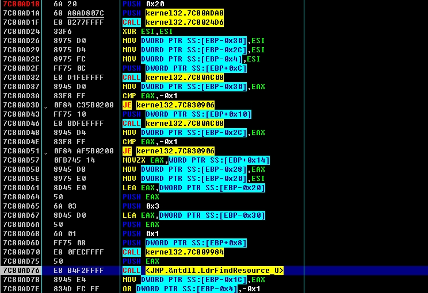Select LEA EAX,DWORD PTR SS:[EBP-0x30]

click(x=194, y=215)
